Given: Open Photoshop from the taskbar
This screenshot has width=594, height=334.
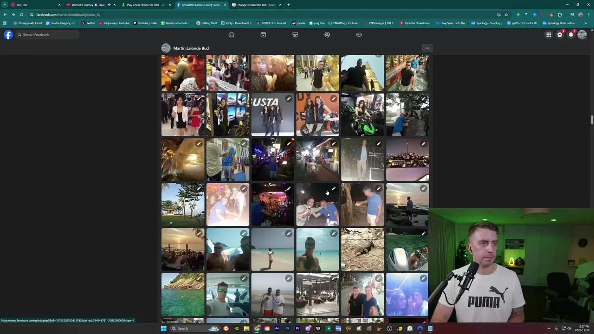Looking at the screenshot, I should 287,328.
